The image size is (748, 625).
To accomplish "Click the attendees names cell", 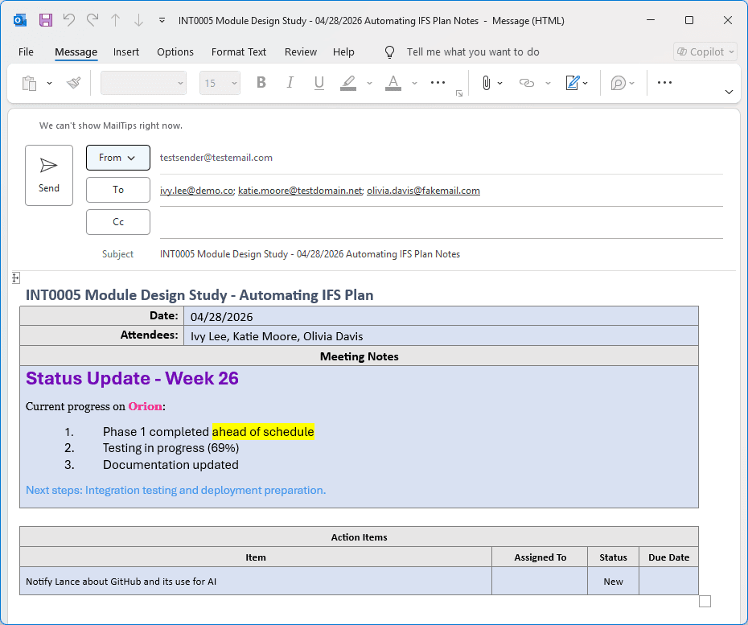I will pos(441,336).
